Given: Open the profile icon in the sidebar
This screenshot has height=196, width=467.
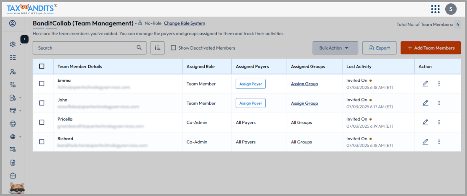Looking at the screenshot, I should pyautogui.click(x=13, y=23).
